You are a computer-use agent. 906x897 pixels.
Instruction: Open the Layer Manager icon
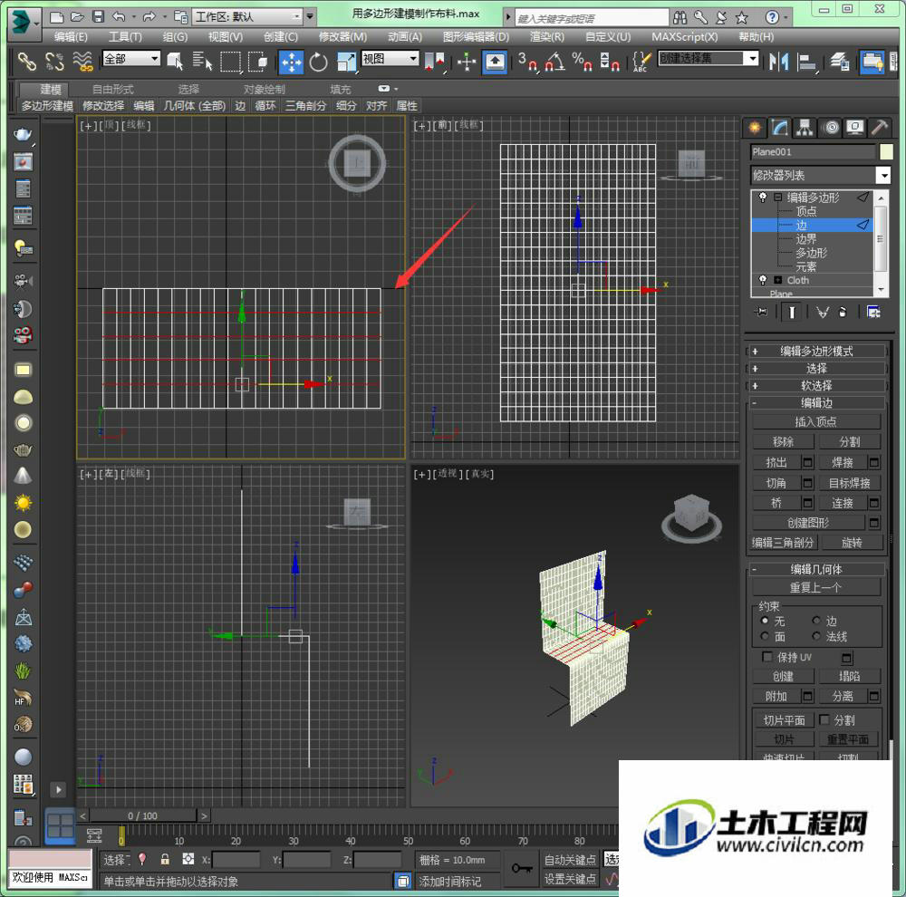click(x=840, y=61)
